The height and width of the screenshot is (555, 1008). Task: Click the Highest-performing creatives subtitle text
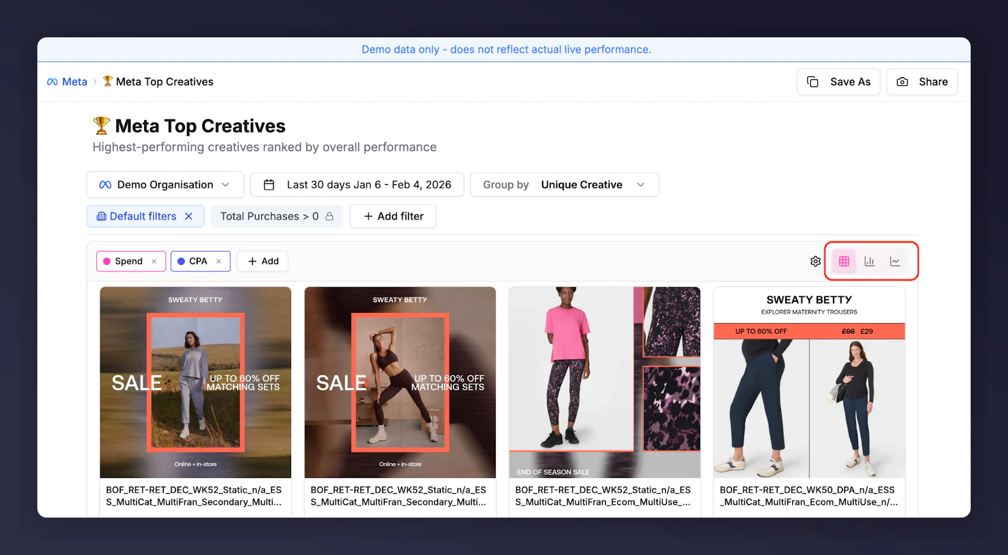point(264,147)
